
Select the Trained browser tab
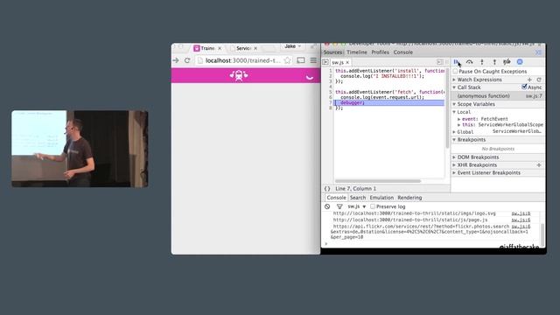tap(207, 48)
